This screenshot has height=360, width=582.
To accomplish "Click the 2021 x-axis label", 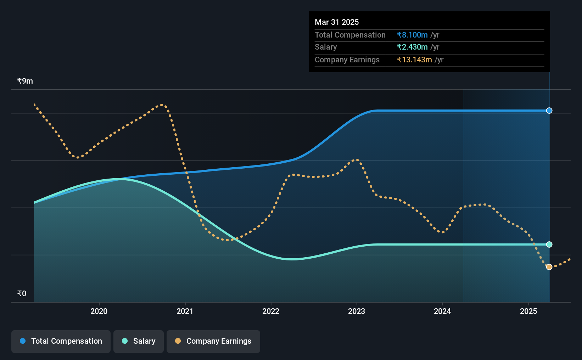I will click(x=185, y=311).
